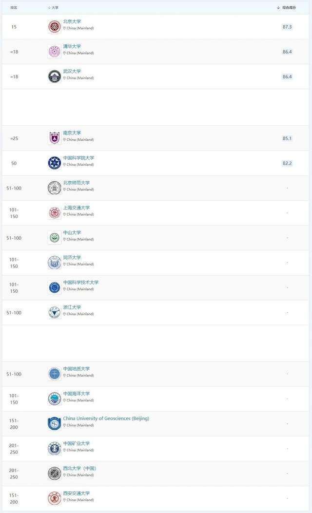Open the 中国科学技术大学 link
This screenshot has width=312, height=513.
point(81,282)
